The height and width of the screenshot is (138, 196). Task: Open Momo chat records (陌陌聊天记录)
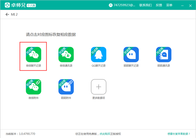point(131,54)
